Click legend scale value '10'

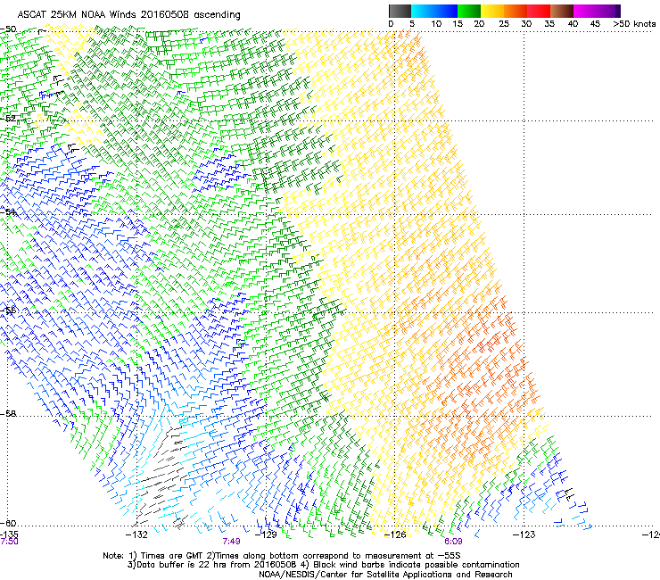(436, 24)
